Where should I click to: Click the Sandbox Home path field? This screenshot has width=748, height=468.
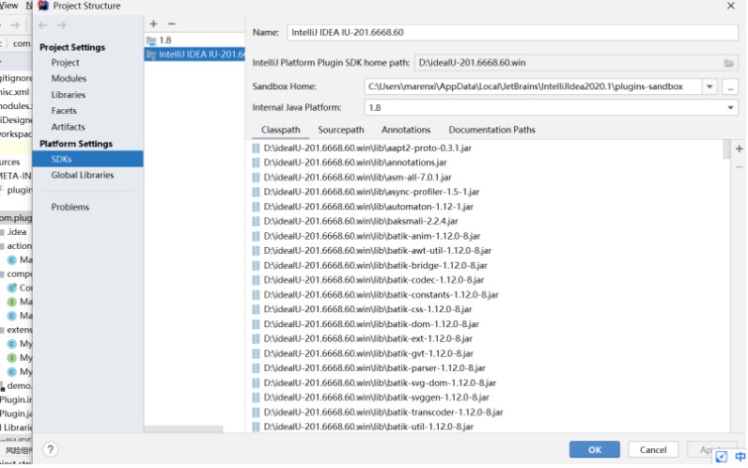click(533, 86)
